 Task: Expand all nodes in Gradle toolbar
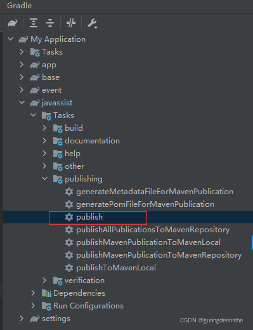pyautogui.click(x=34, y=23)
